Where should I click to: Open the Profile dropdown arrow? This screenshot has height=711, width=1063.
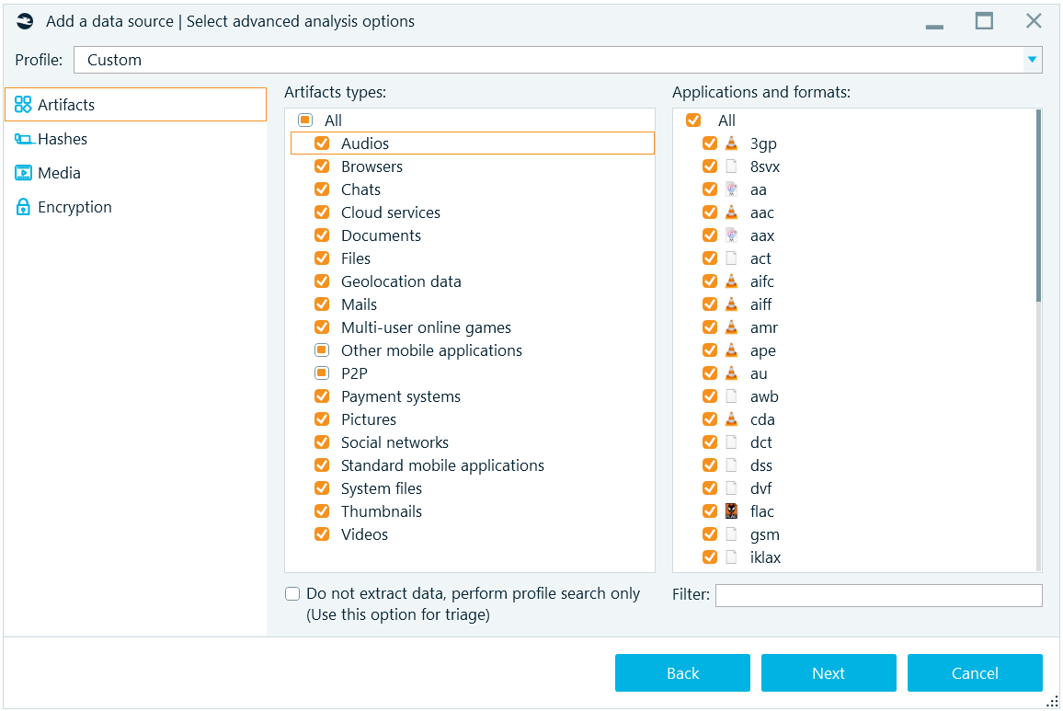1033,60
